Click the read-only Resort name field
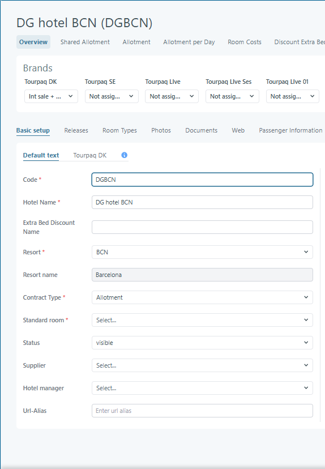 tap(202, 275)
